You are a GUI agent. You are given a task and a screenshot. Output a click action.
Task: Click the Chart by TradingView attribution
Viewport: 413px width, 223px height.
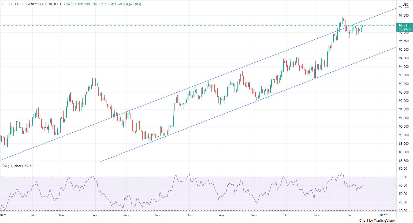point(377,220)
